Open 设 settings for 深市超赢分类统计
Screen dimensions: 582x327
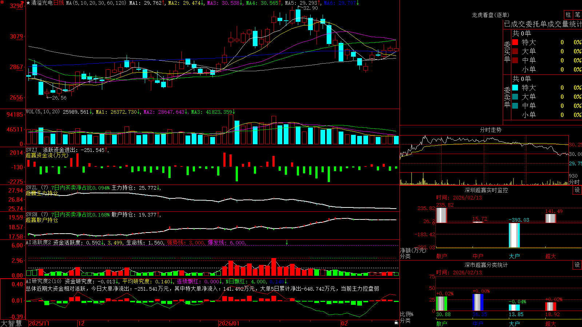577,265
